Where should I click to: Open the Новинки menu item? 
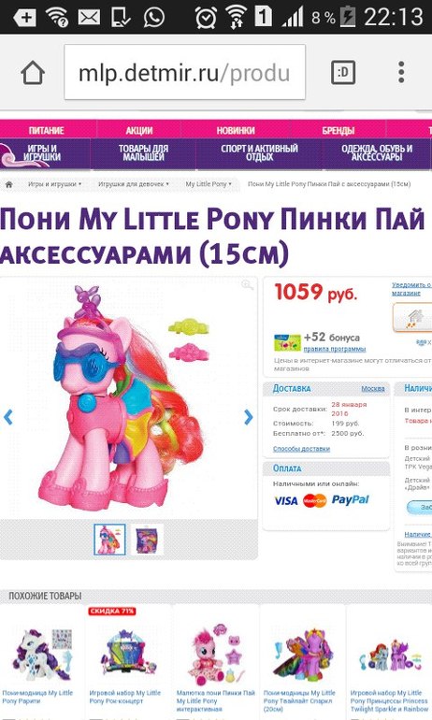pos(236,130)
